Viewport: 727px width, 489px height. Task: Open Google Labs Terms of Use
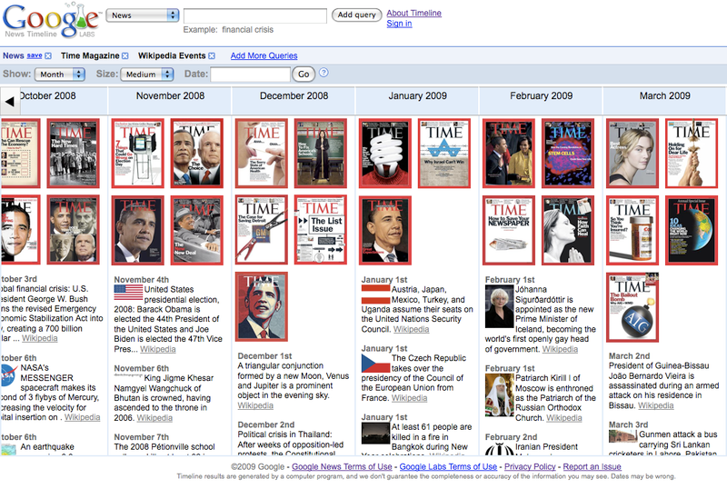pyautogui.click(x=448, y=466)
